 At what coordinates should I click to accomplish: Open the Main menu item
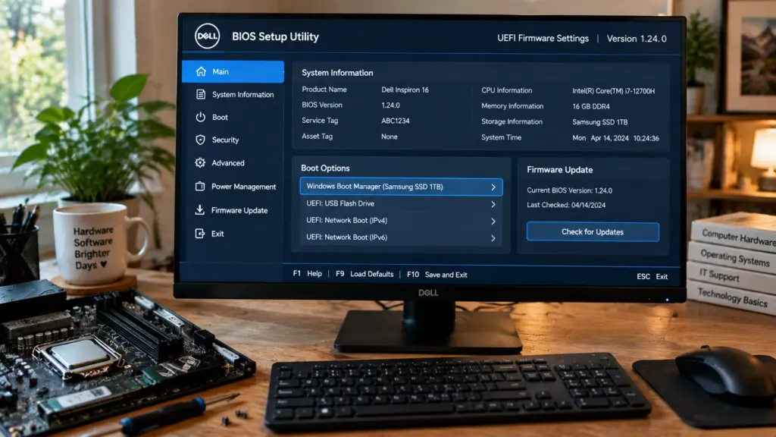pos(233,72)
